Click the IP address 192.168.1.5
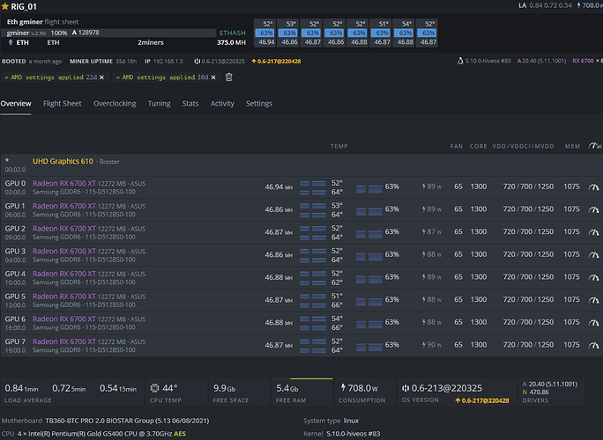 168,61
